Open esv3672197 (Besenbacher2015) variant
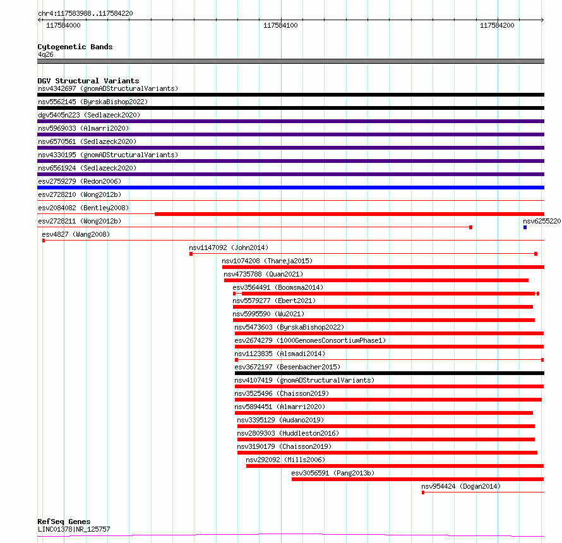562x543 pixels. pos(287,367)
